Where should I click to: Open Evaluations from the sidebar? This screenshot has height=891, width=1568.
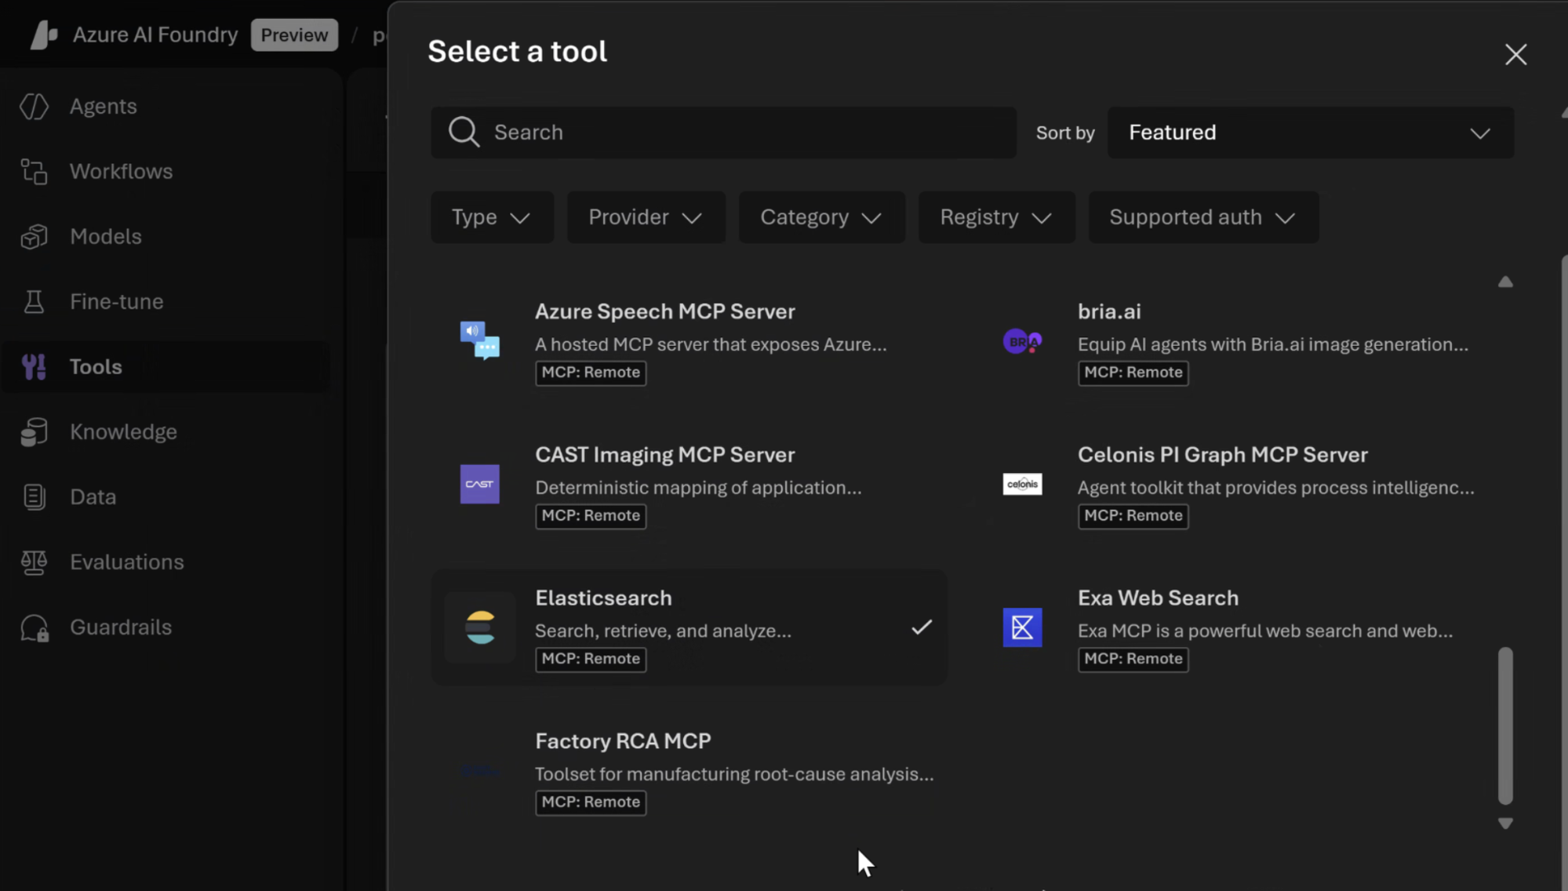pyautogui.click(x=126, y=562)
